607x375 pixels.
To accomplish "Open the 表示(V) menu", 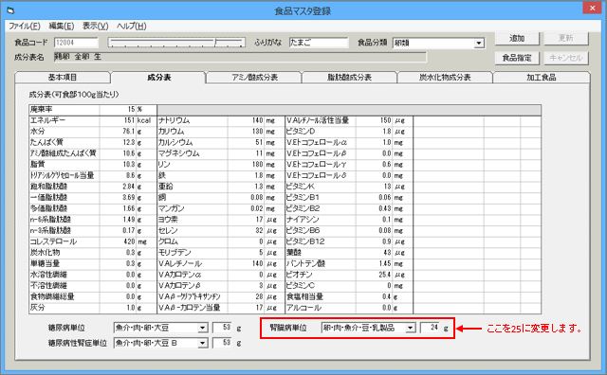I will [x=95, y=26].
